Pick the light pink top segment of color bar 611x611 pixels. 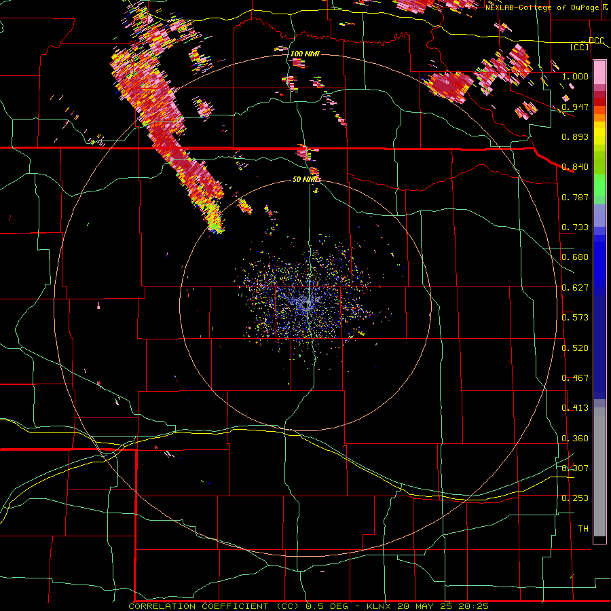[599, 72]
